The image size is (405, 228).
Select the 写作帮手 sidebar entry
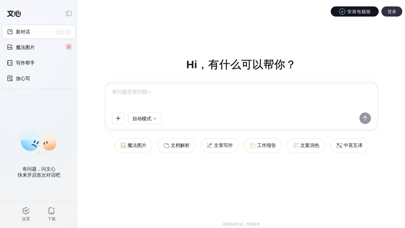click(25, 63)
